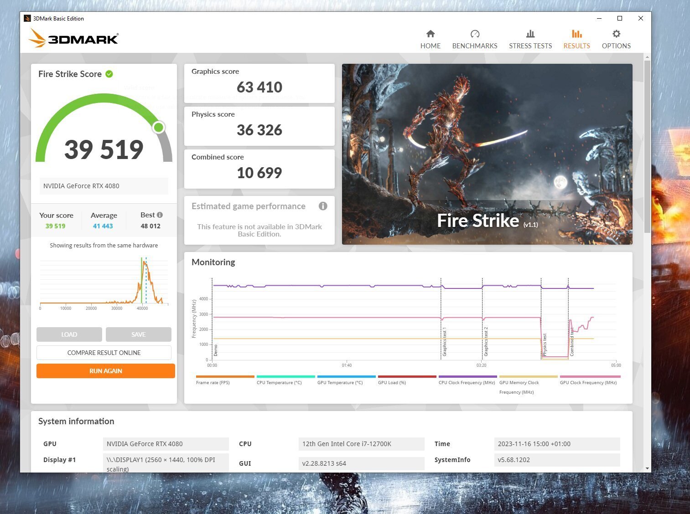Click the Graphics score value 63 410
Viewport: 690px width, 514px height.
259,87
